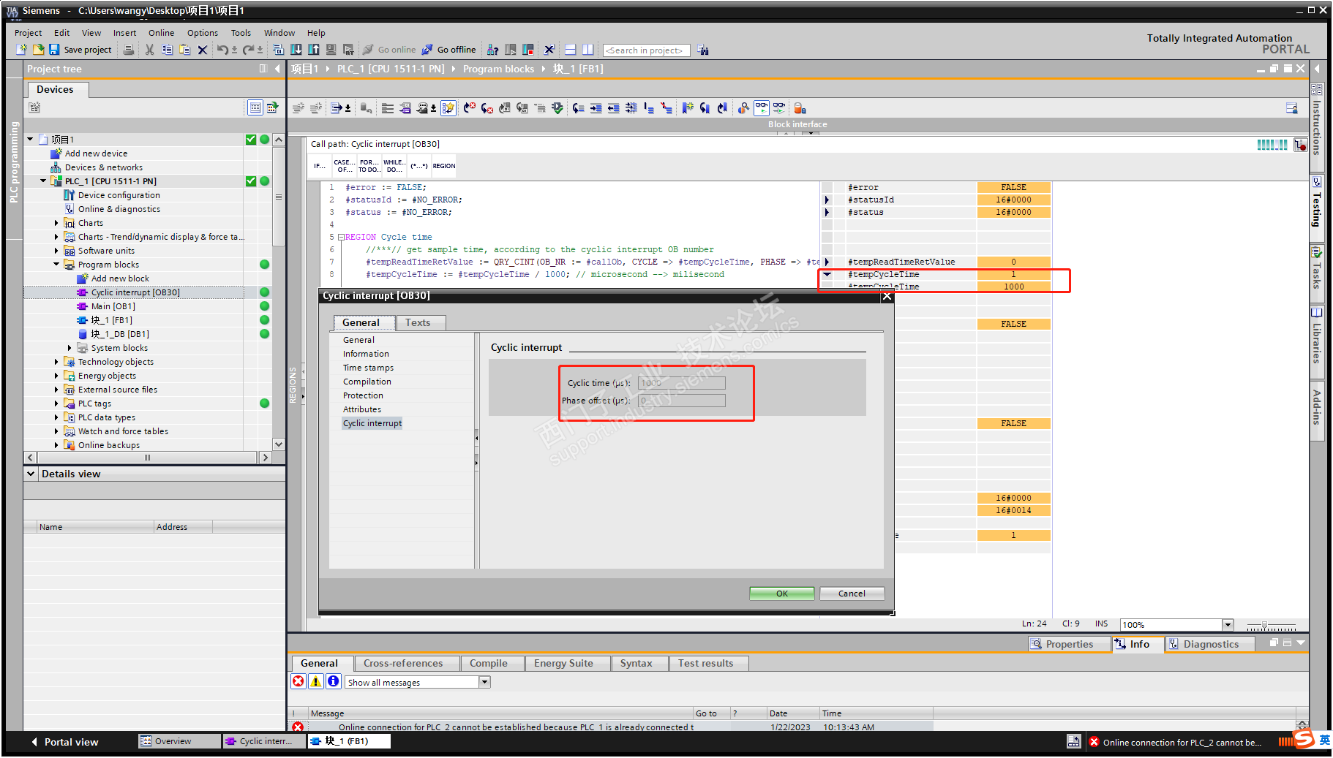
Task: Click the green check syntax icon in editor toolbar
Action: point(557,108)
